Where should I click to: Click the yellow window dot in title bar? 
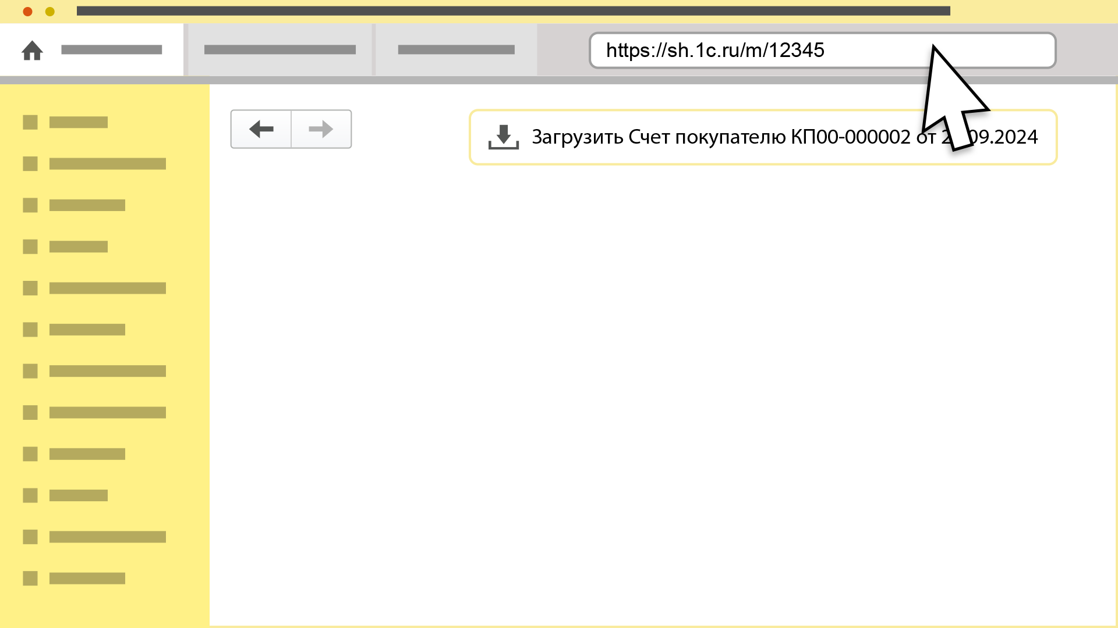[x=50, y=12]
